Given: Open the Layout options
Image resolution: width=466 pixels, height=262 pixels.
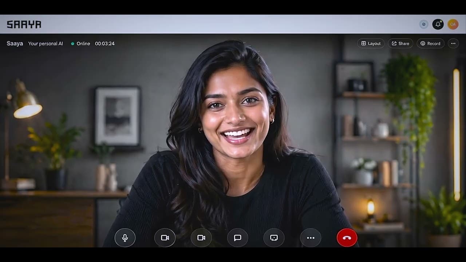Looking at the screenshot, I should (371, 43).
